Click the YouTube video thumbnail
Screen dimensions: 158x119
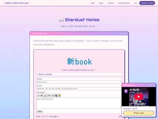pyautogui.click(x=139, y=97)
